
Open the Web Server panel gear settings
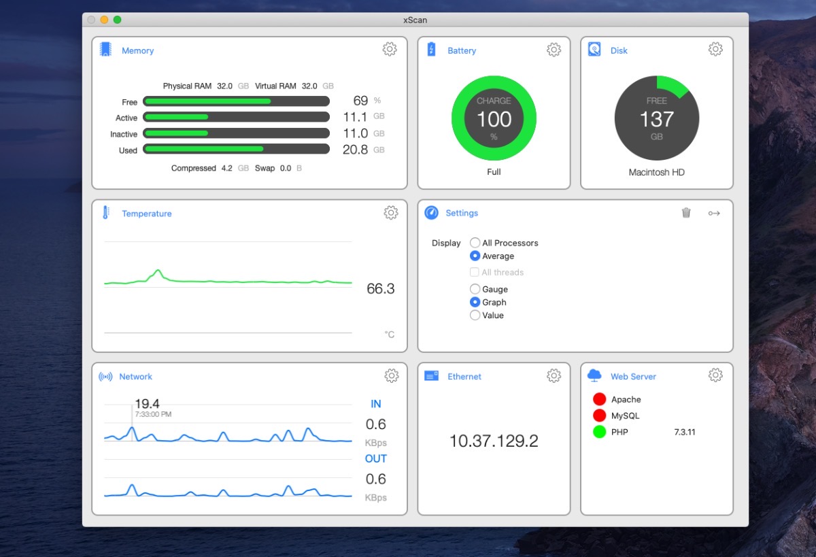[715, 375]
